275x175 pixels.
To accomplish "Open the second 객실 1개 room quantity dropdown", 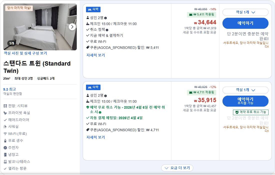I will pos(245,90).
